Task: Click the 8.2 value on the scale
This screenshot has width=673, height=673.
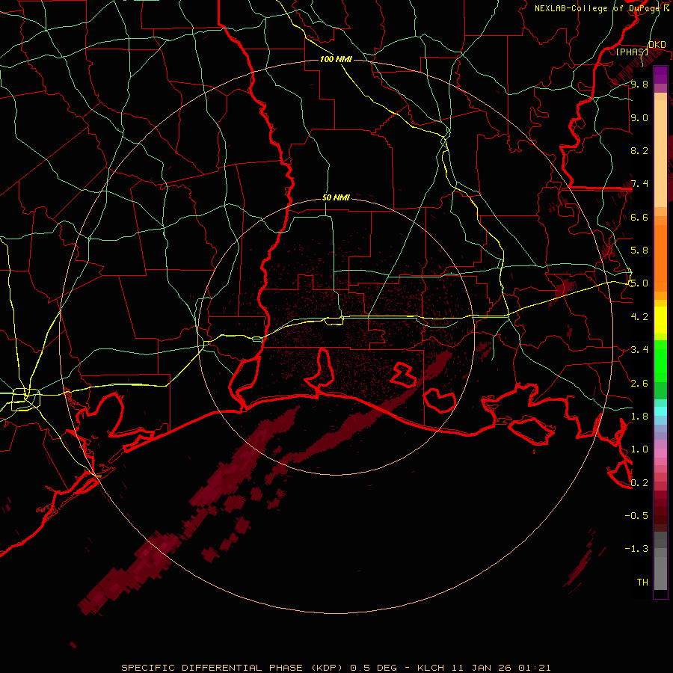Action: 639,150
